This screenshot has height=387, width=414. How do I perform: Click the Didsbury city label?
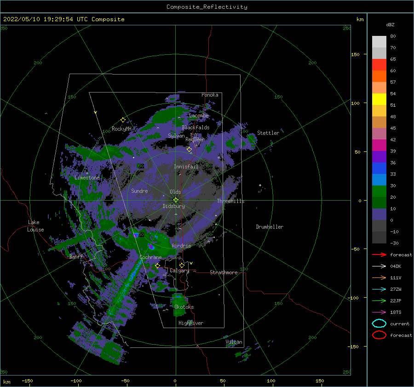click(x=173, y=206)
